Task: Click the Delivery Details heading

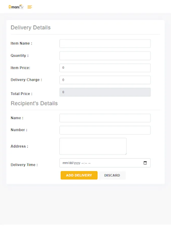Action: click(31, 28)
